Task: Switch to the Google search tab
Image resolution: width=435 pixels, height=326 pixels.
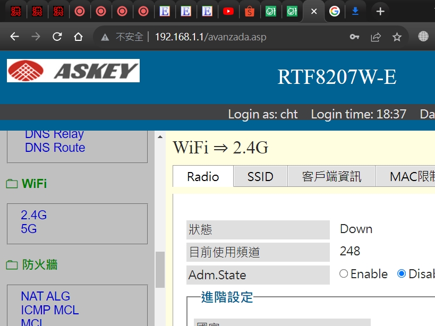Action: click(334, 11)
